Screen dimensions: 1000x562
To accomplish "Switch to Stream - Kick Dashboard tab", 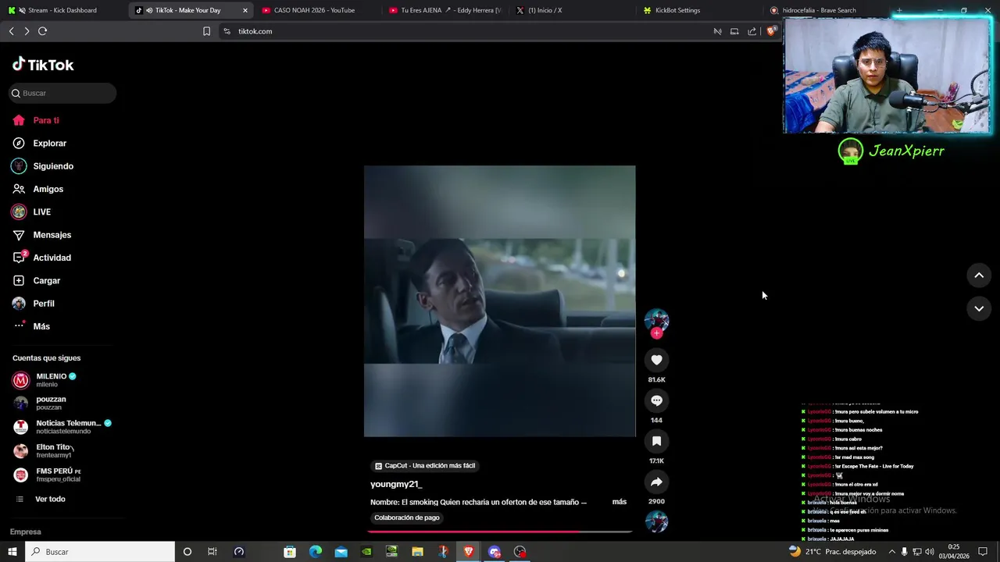I will pyautogui.click(x=62, y=10).
